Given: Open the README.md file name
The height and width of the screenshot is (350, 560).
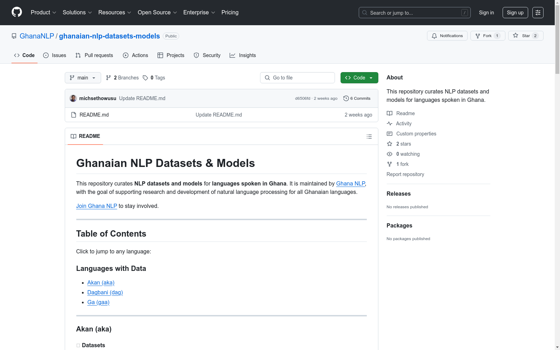Looking at the screenshot, I should (x=94, y=115).
